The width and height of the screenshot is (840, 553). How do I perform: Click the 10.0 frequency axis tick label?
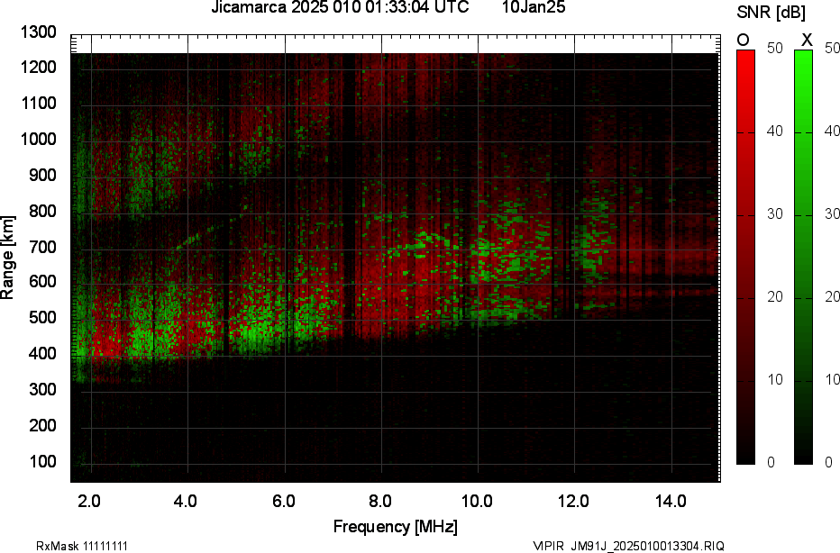(x=478, y=501)
